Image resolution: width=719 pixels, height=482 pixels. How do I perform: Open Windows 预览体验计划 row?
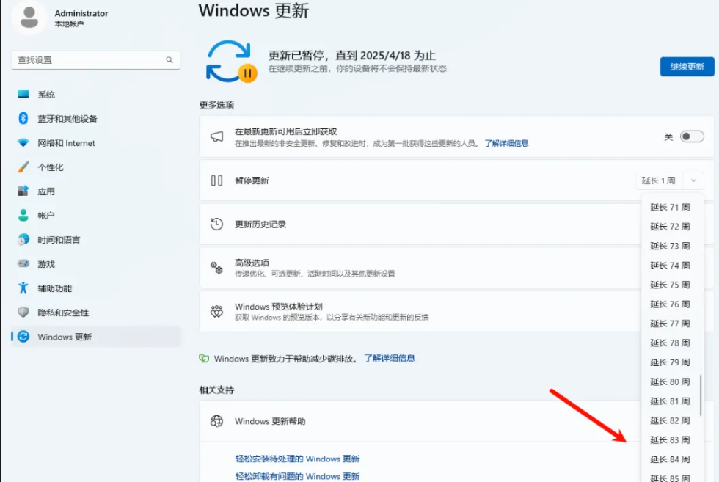point(420,311)
